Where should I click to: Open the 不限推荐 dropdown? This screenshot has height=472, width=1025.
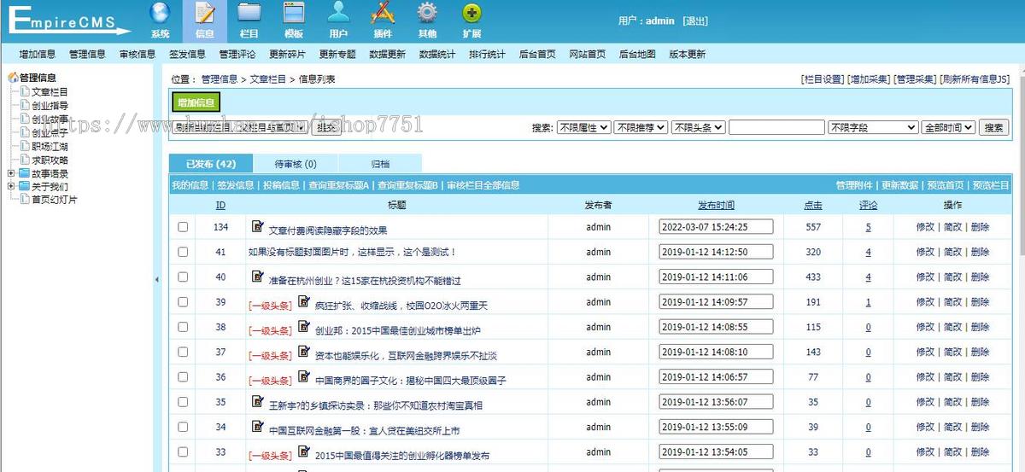coord(641,127)
